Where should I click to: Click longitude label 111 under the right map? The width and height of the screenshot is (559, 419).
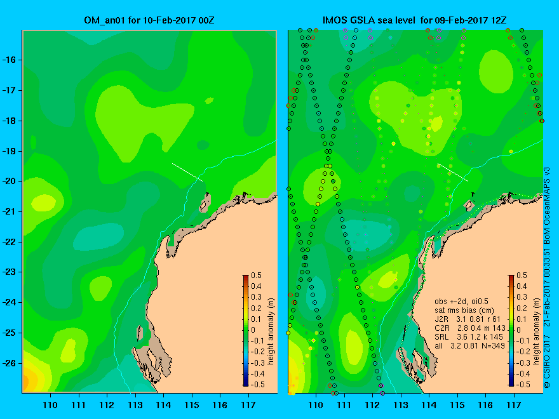click(344, 405)
